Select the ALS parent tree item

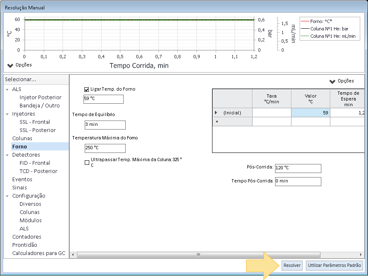tap(17, 89)
